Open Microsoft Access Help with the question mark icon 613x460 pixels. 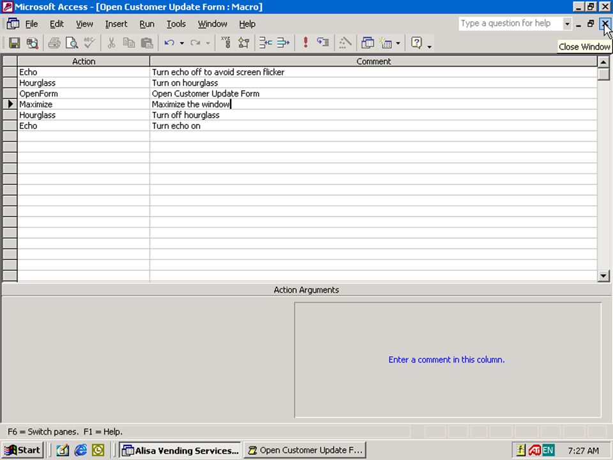(417, 43)
